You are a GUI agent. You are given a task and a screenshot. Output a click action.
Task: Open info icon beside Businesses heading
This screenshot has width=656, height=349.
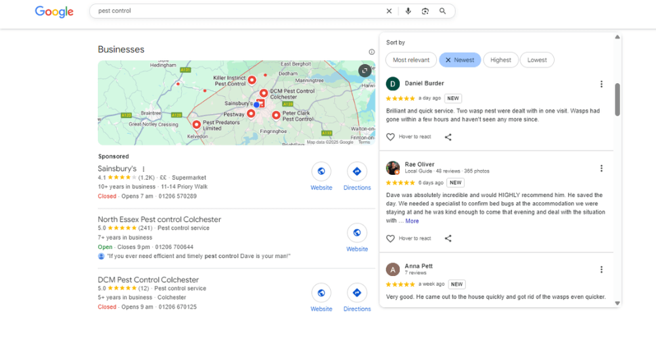tap(371, 52)
